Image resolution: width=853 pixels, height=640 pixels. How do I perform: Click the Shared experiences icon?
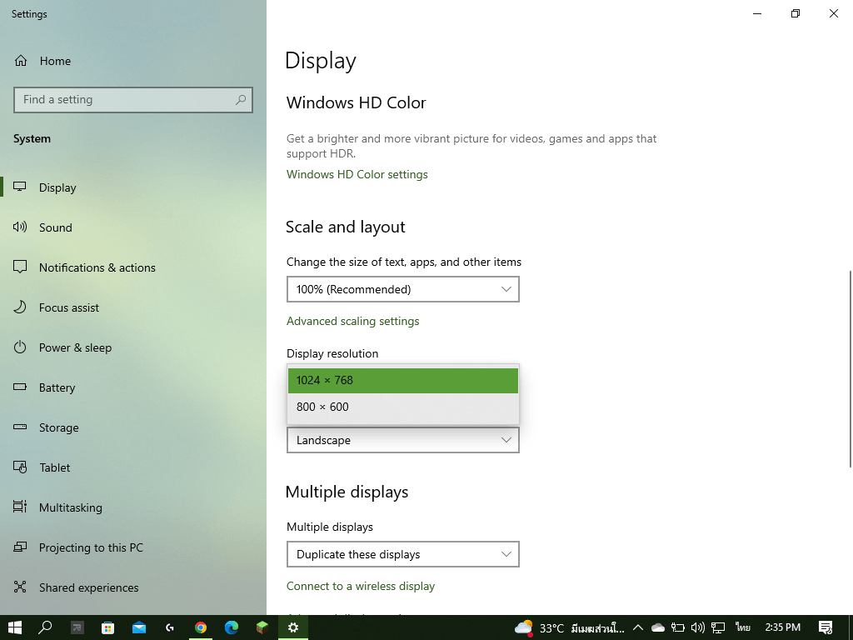pos(20,587)
